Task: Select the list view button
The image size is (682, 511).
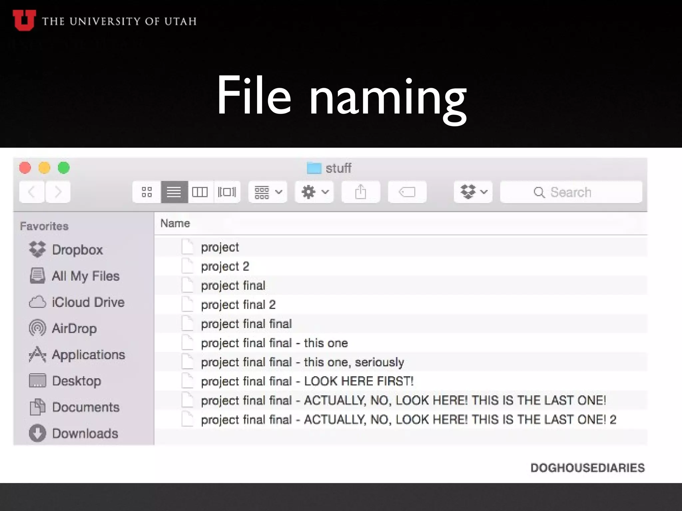Action: pyautogui.click(x=174, y=192)
